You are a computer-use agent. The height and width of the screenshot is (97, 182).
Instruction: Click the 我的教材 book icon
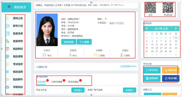tap(7, 49)
